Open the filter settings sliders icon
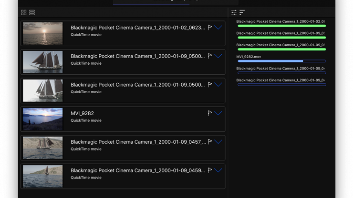Screen dimensions: 353x198 point(234,12)
